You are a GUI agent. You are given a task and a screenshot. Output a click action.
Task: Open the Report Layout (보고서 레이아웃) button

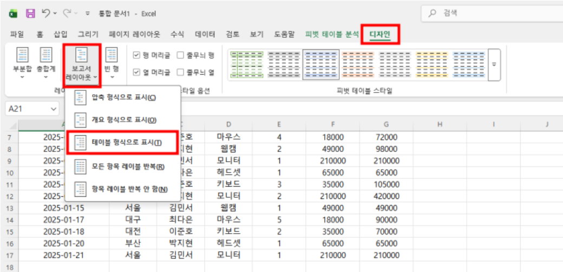(x=81, y=64)
